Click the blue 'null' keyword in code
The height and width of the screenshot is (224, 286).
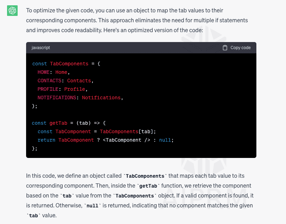coord(165,140)
